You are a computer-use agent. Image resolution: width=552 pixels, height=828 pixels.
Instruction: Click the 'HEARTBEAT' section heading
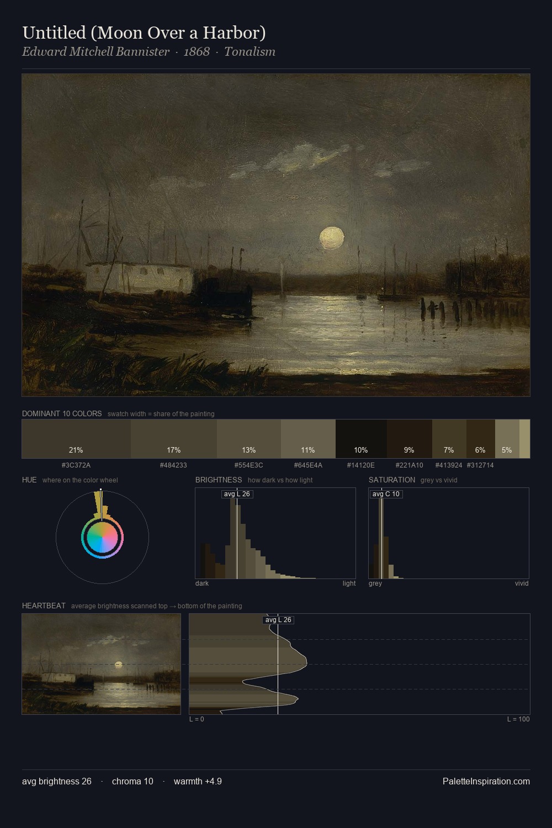pyautogui.click(x=44, y=606)
